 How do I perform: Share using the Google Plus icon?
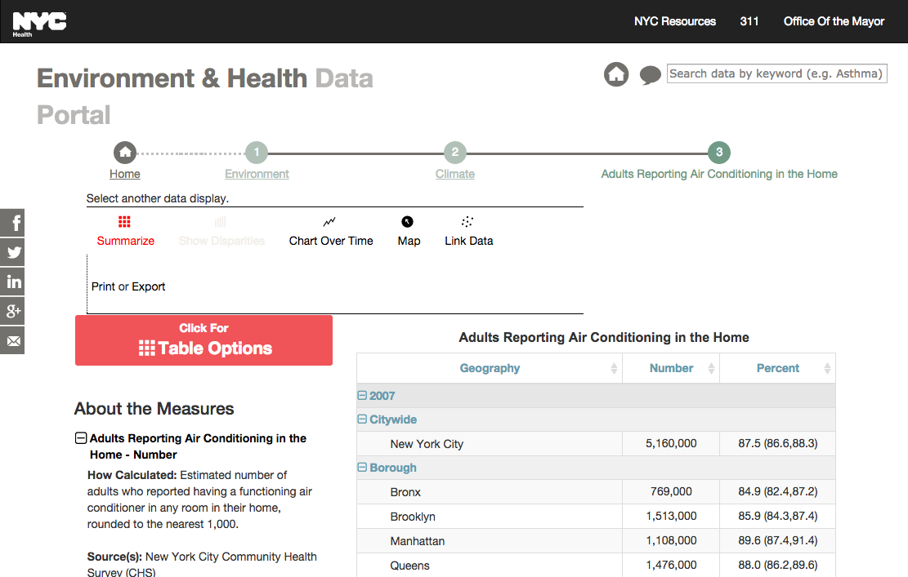pos(12,311)
